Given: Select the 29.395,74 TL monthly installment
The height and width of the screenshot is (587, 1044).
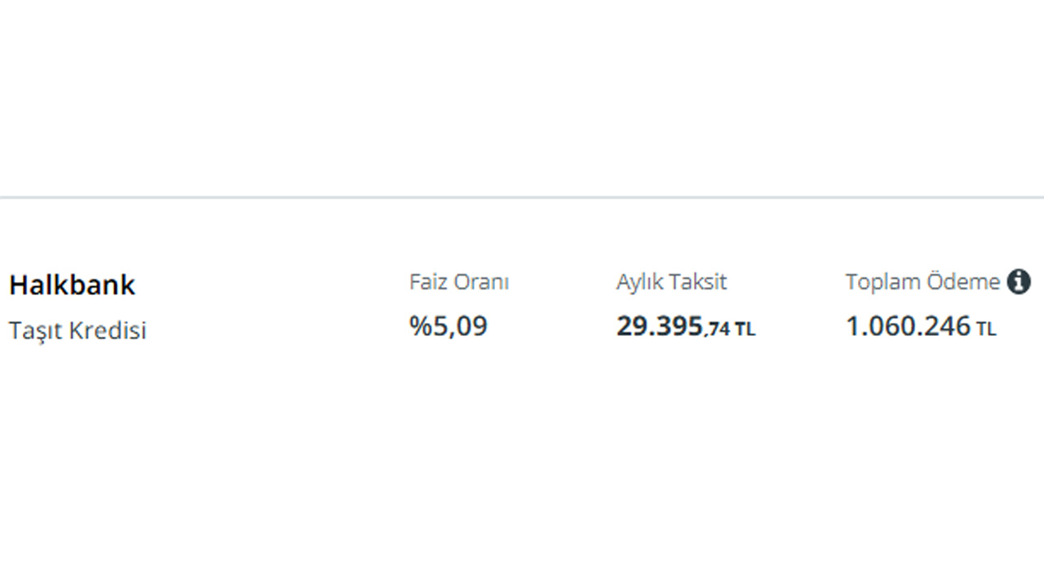Looking at the screenshot, I should coord(686,327).
